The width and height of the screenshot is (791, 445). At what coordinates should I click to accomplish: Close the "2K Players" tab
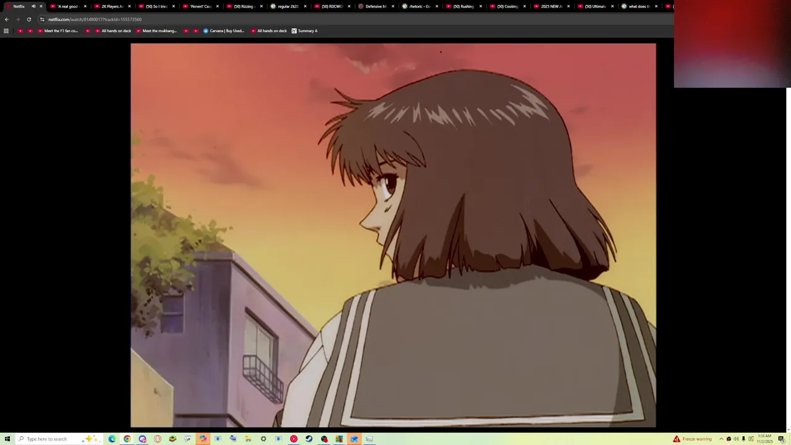click(x=129, y=6)
